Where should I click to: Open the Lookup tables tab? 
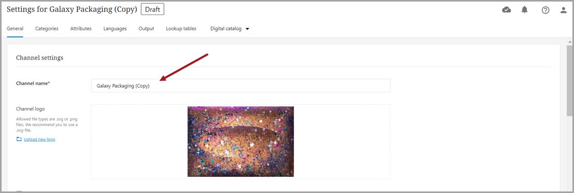click(181, 29)
